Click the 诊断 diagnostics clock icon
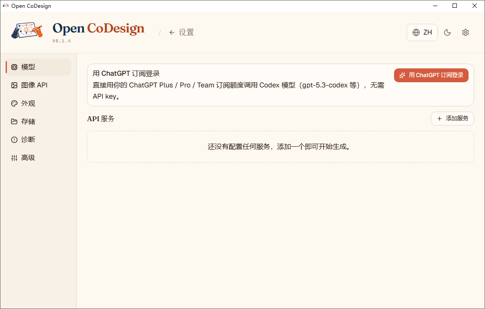Screen dimensions: 485x309 13,139
